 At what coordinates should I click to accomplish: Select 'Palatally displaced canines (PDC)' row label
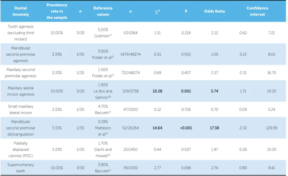coord(21,149)
